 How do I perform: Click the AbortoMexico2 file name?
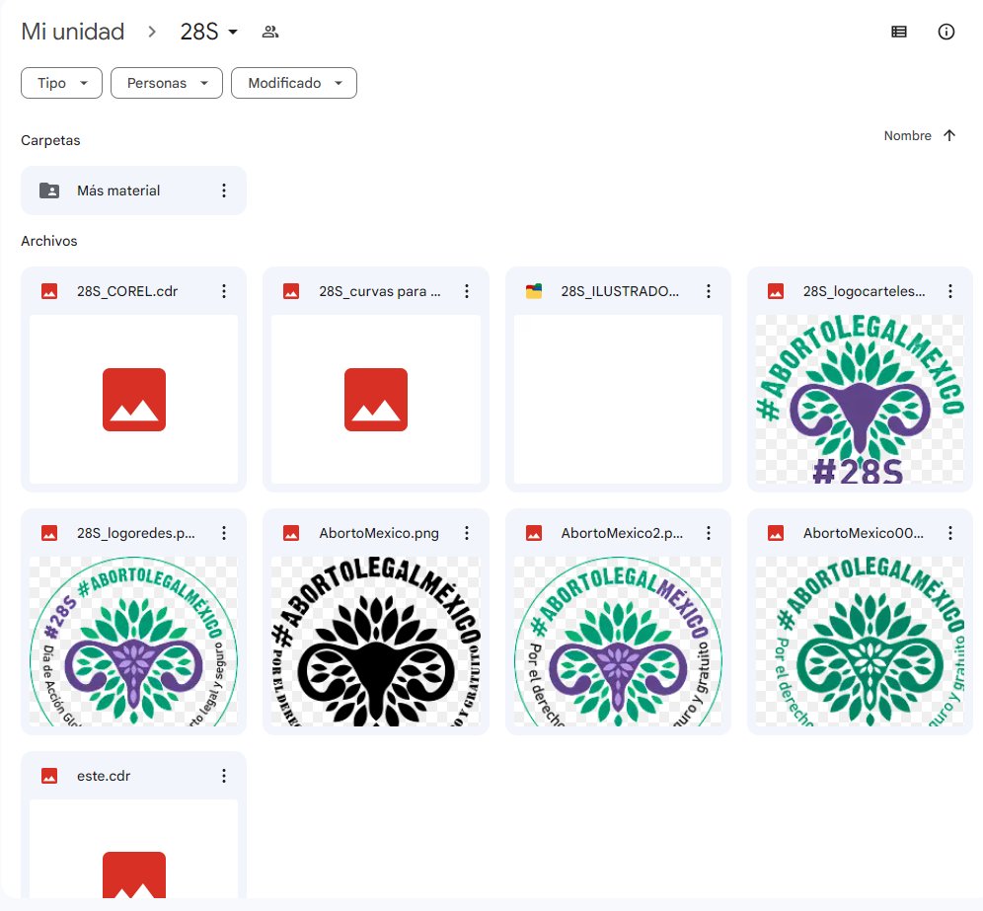[x=622, y=533]
